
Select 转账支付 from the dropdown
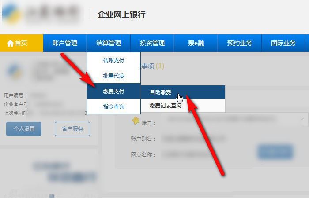[x=114, y=61]
